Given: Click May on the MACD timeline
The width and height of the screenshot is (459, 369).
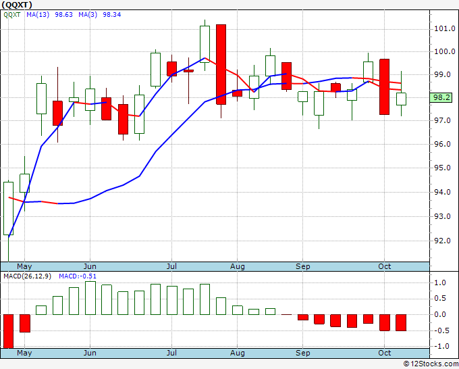Looking at the screenshot, I should tap(24, 353).
